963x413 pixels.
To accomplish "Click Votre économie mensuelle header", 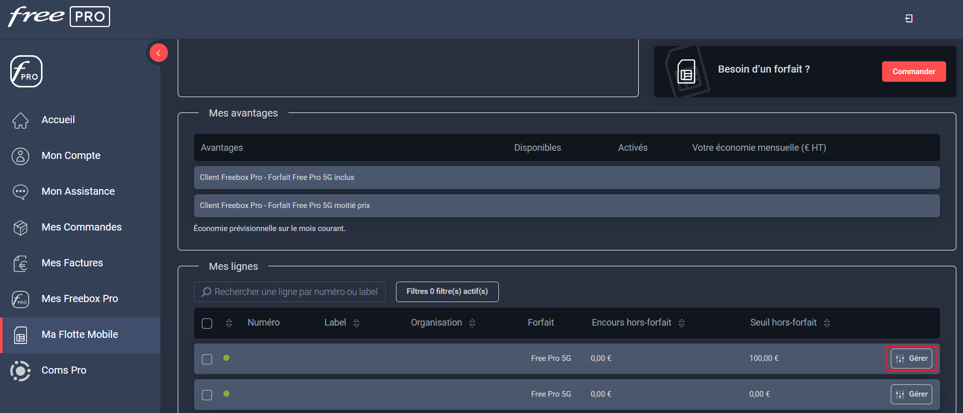I will click(x=759, y=148).
